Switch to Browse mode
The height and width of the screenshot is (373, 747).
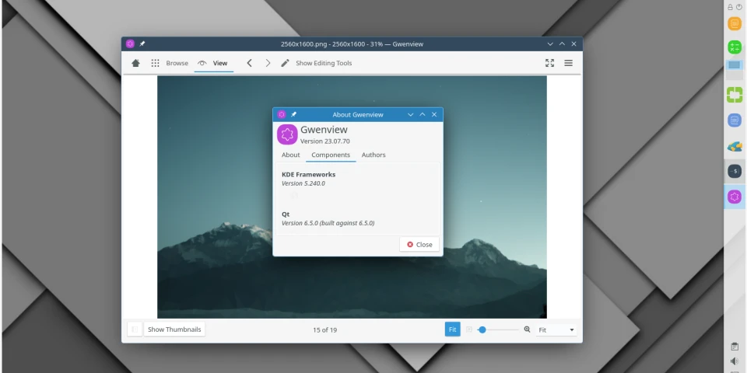(170, 63)
